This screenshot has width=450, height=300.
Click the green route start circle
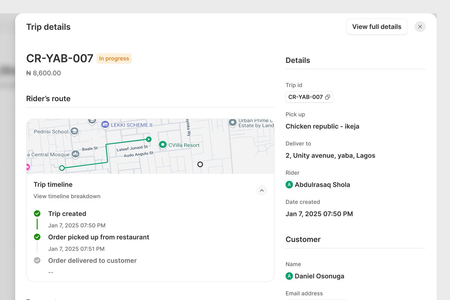(x=62, y=168)
